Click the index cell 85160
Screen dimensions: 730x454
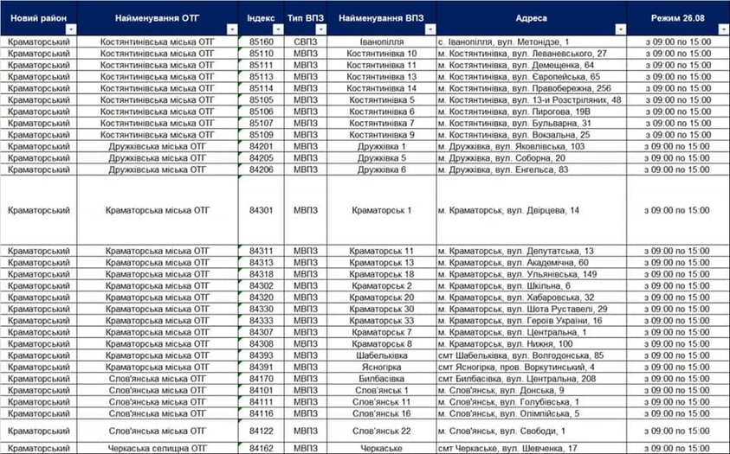tap(261, 42)
